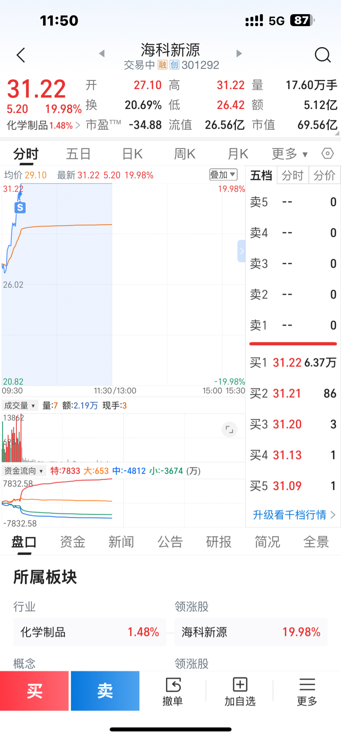Tap the 融 margin badge

163,65
